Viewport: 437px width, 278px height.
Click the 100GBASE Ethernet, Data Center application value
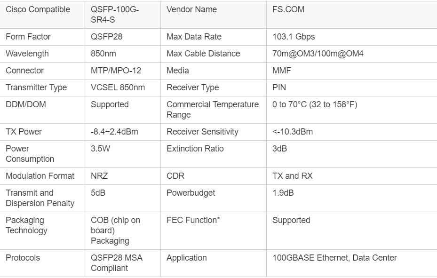point(334,258)
